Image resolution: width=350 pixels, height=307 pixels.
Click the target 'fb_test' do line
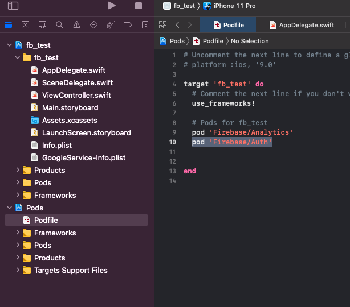coord(223,84)
